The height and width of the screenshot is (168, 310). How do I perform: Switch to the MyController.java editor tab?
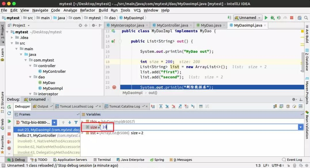(x=172, y=25)
